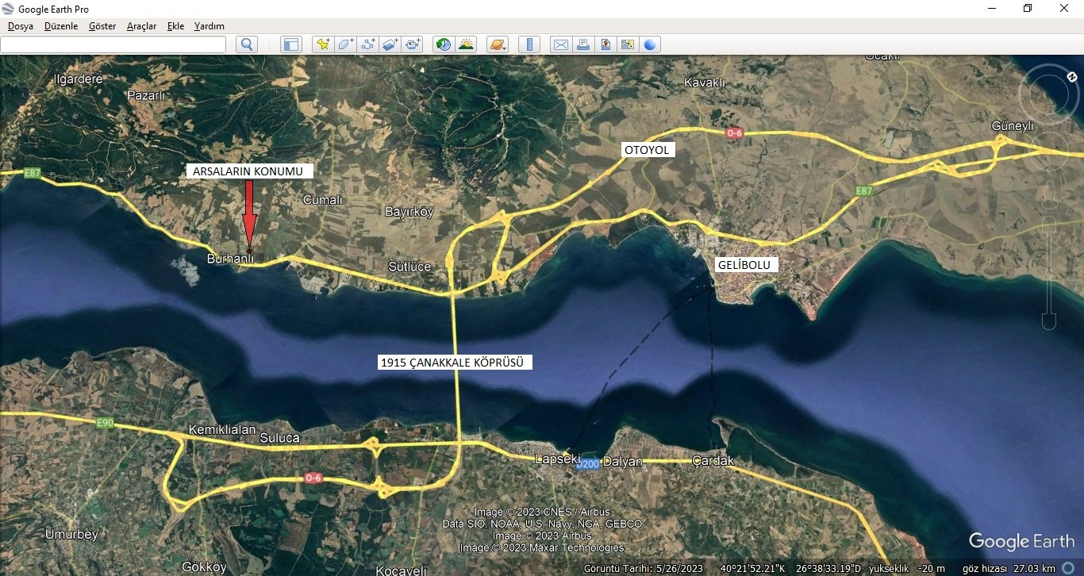This screenshot has height=576, width=1084.
Task: Open the Dosya menu
Action: click(21, 26)
